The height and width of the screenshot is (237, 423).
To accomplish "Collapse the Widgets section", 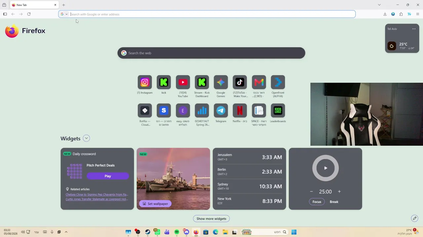I will (86, 138).
